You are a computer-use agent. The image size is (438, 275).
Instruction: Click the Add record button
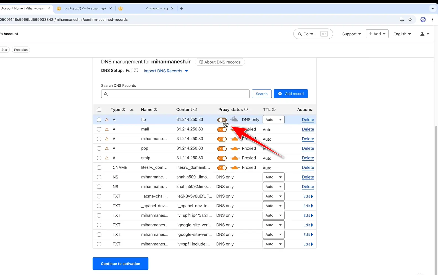291,94
